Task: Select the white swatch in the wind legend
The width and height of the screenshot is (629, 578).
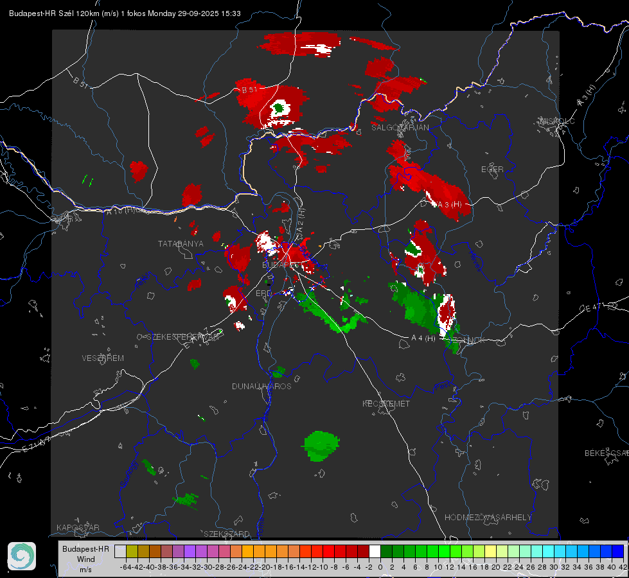Action: (x=375, y=551)
